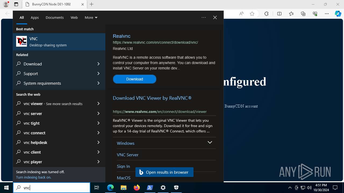Open the VNC best match result

(59, 42)
